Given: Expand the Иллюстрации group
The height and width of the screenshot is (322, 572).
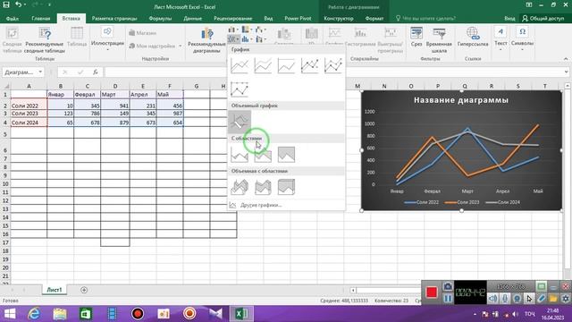Looking at the screenshot, I should coord(107,38).
